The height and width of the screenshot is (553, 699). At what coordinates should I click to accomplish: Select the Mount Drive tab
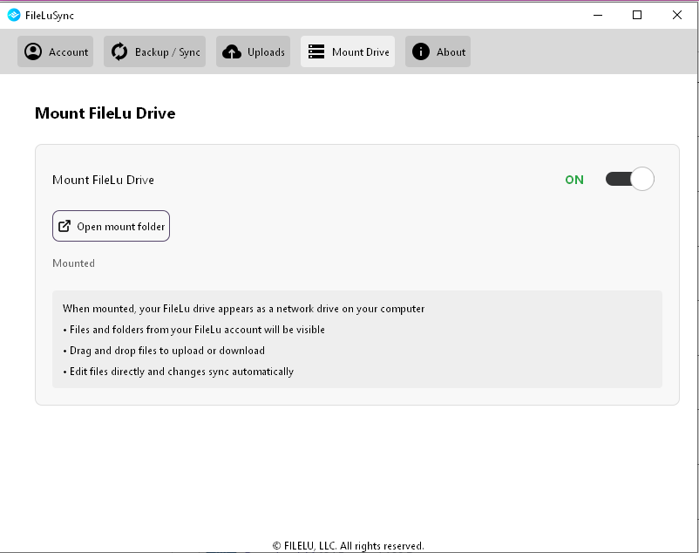point(348,51)
